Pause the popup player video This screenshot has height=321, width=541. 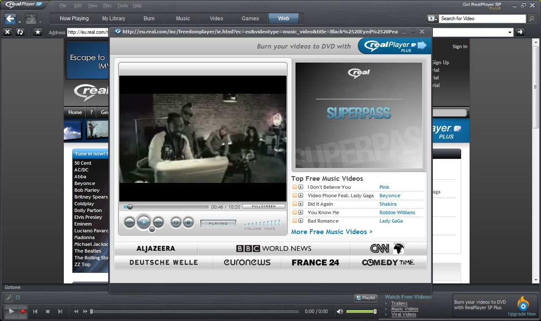[x=176, y=222]
